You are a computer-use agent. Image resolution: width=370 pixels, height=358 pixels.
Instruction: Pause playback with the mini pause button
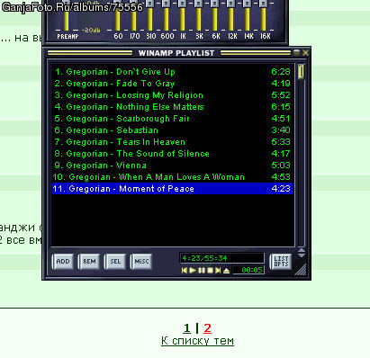tap(202, 271)
